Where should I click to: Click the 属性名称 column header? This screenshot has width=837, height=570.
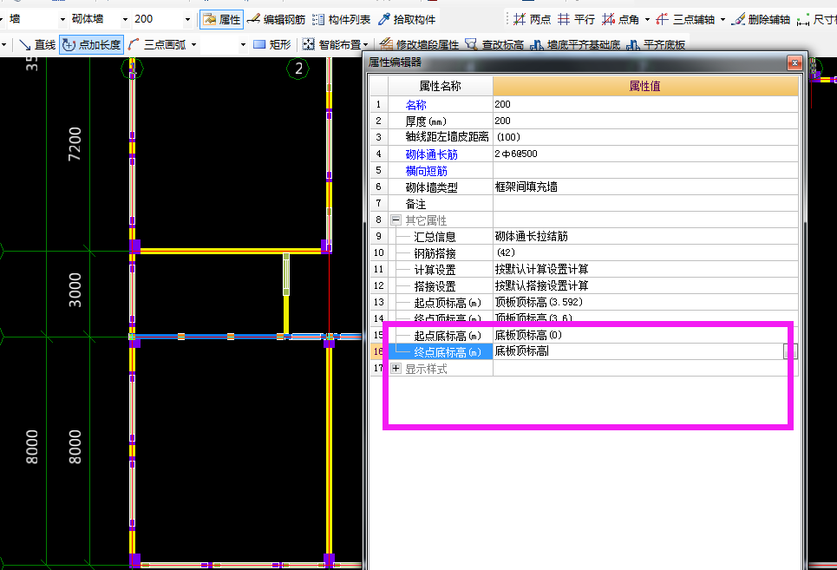coord(441,86)
